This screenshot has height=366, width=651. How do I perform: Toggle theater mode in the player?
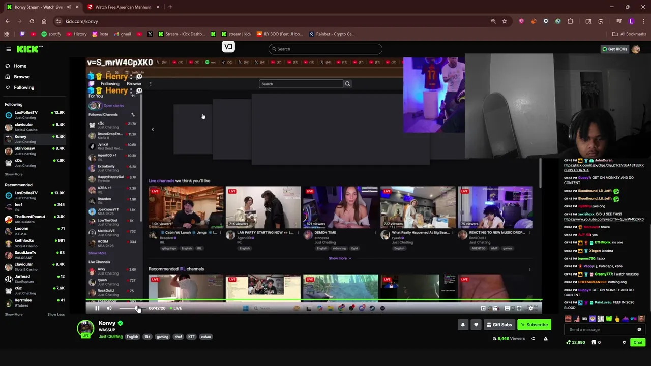(x=507, y=308)
